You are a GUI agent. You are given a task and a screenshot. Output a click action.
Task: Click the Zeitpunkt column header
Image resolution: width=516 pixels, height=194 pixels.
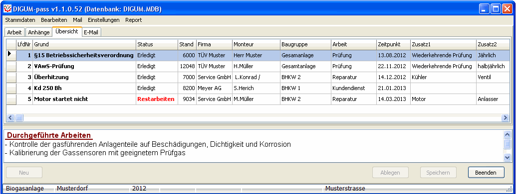click(393, 44)
